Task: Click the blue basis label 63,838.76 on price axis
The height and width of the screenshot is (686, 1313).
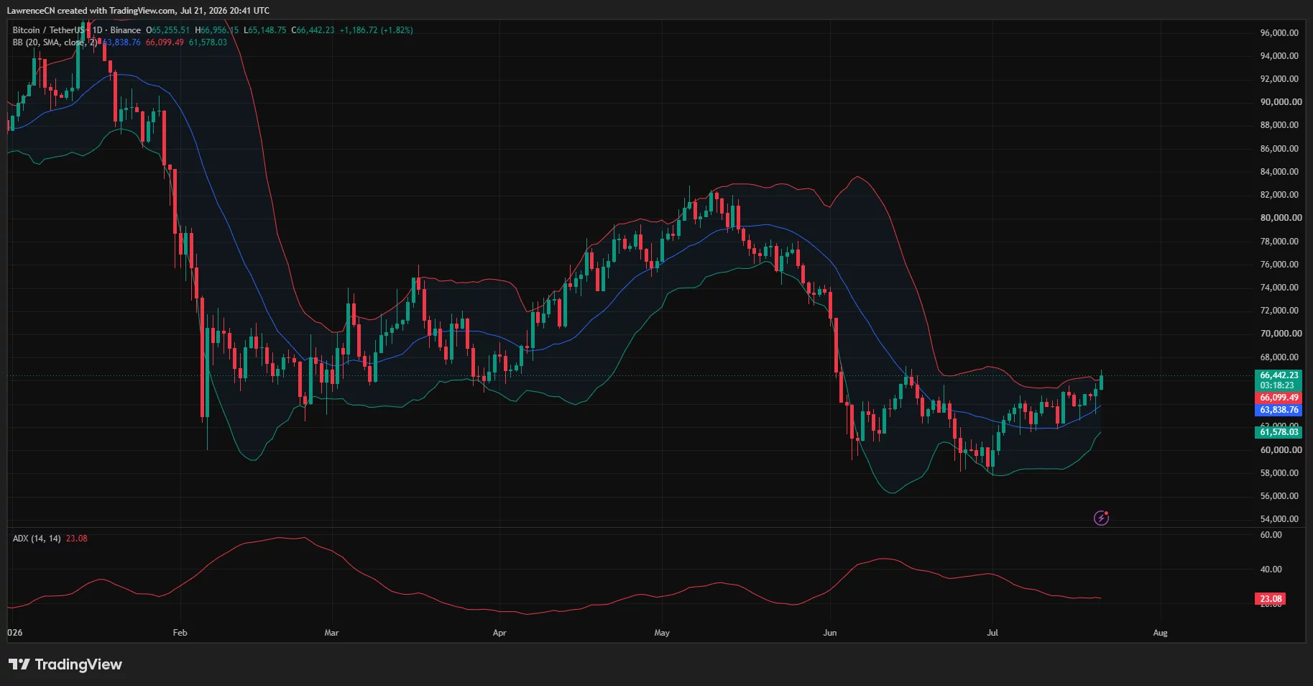Action: (1279, 410)
